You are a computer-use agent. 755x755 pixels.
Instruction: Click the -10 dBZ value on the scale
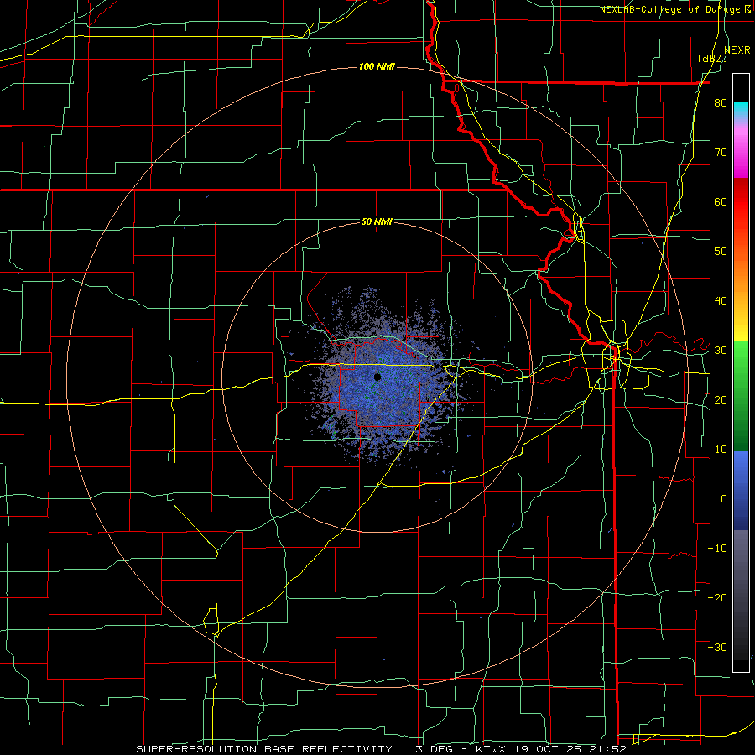(x=717, y=549)
